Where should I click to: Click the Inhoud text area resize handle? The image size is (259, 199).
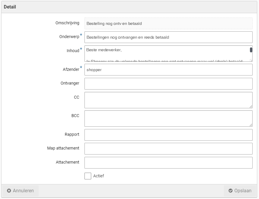[x=251, y=60]
